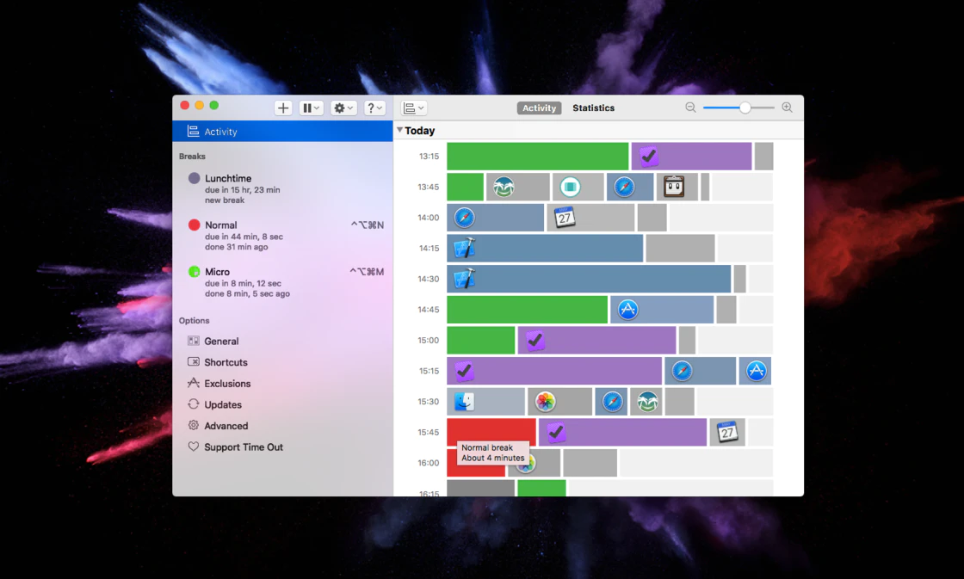Select Activity in the sidebar
Screen dimensions: 964x579
283,132
